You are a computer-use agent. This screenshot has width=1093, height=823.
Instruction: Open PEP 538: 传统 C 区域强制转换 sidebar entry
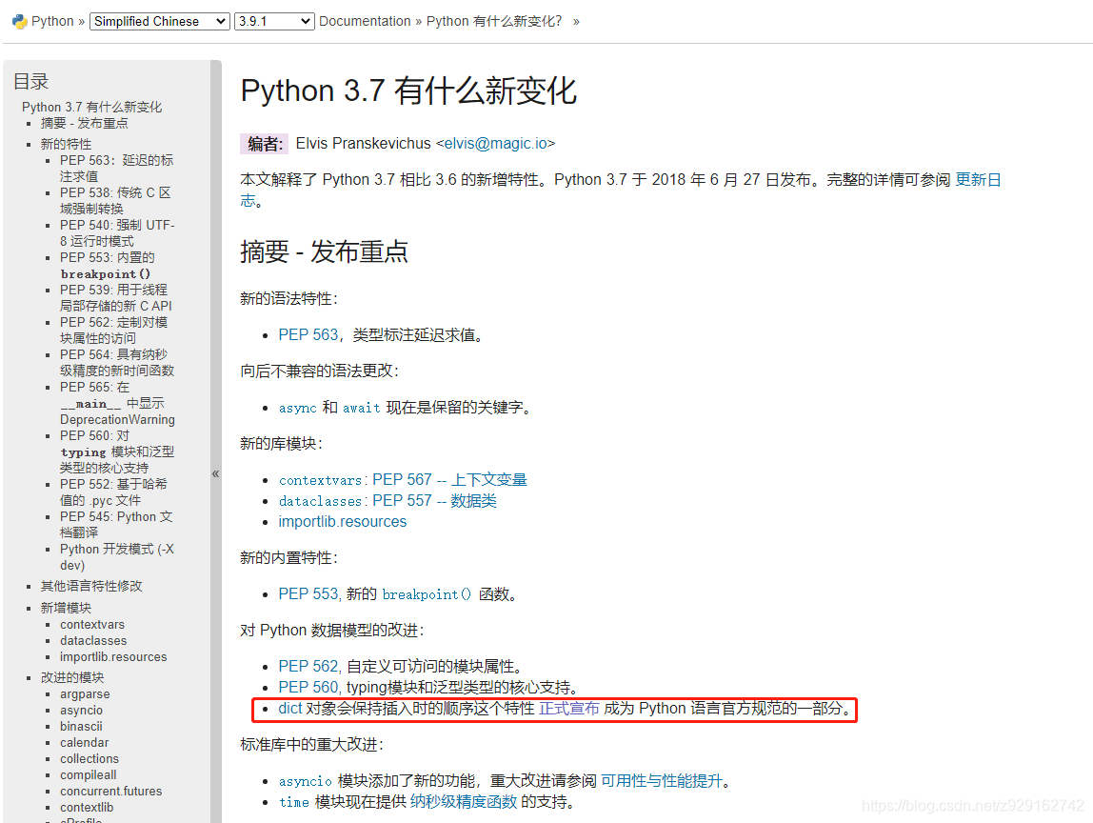(x=115, y=201)
